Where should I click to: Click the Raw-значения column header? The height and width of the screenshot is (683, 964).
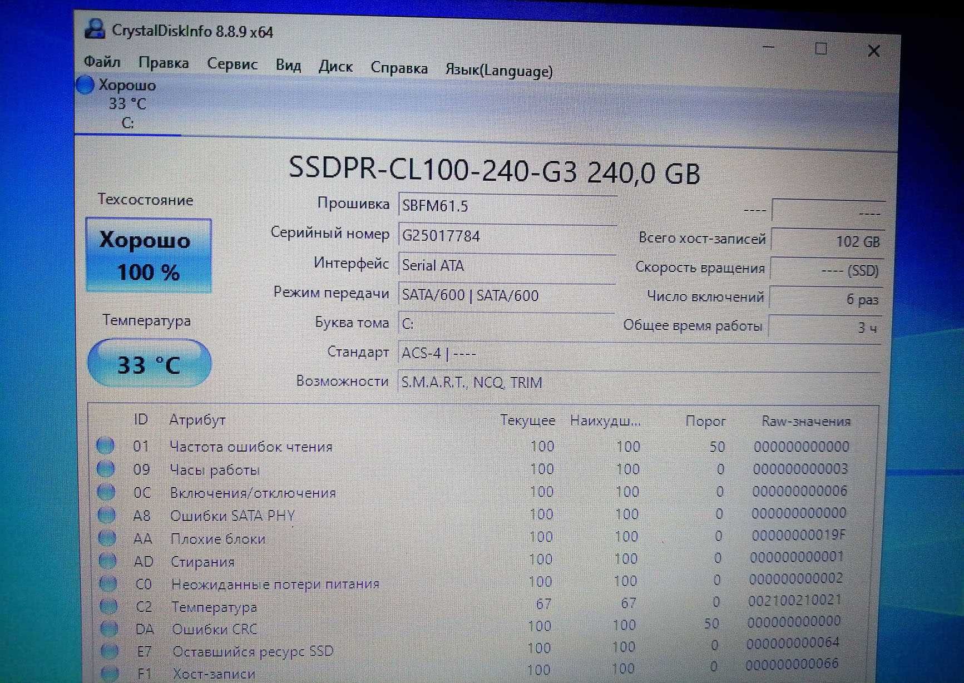806,422
